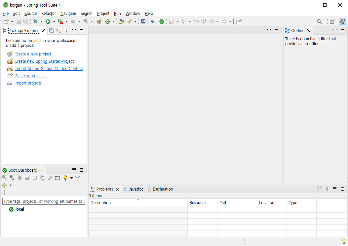Image resolution: width=348 pixels, height=246 pixels.
Task: Toggle the lightbulb option in Boot Dashboard
Action: 65,178
